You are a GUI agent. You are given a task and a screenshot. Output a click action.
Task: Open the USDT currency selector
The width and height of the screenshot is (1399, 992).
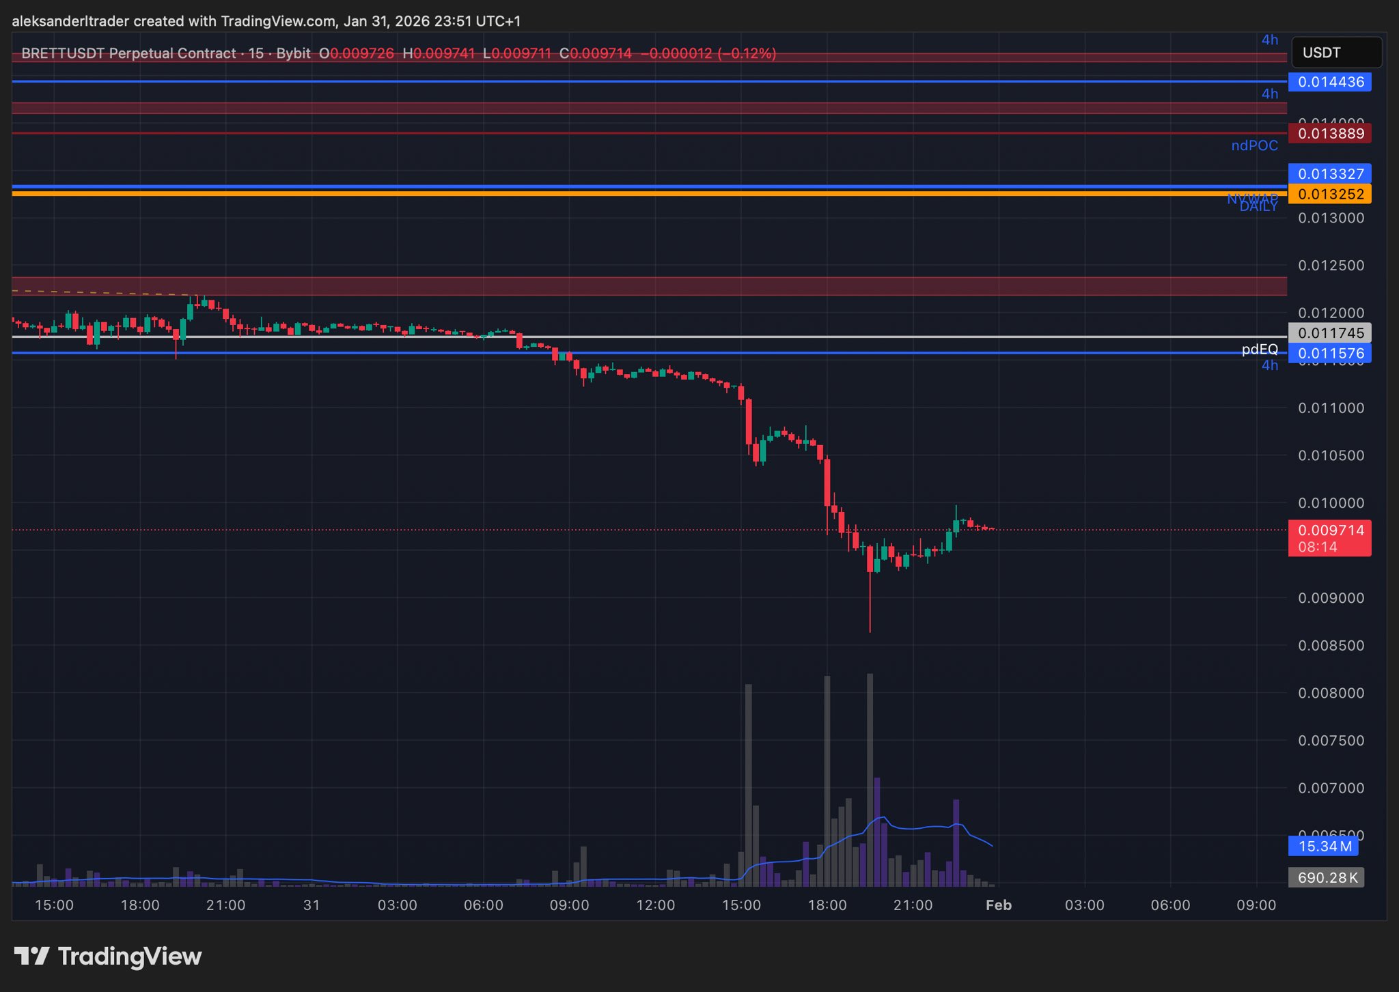click(x=1335, y=53)
